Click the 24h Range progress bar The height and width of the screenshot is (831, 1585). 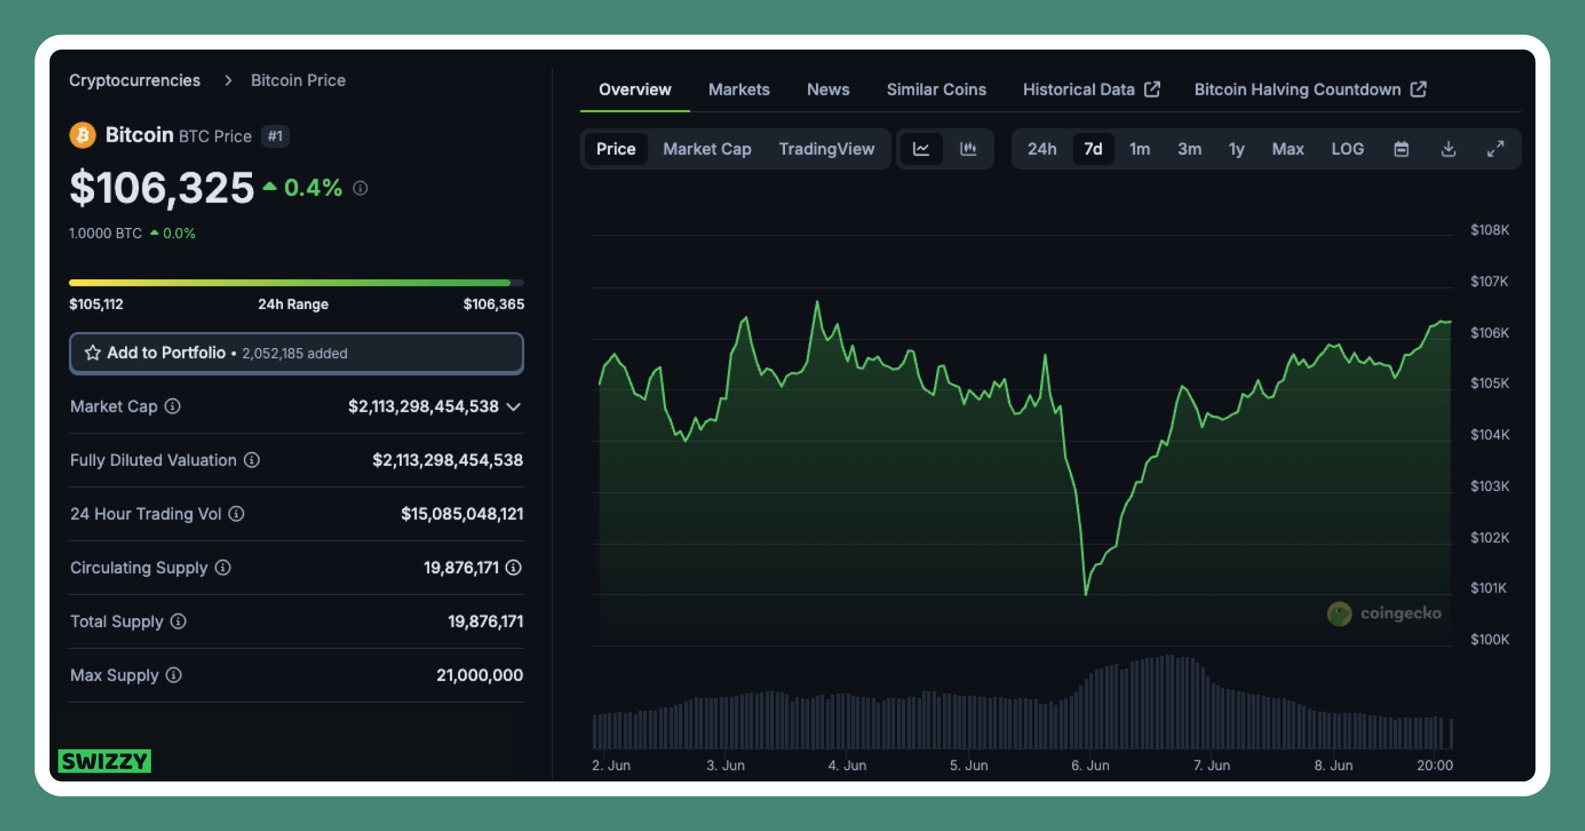pos(296,283)
